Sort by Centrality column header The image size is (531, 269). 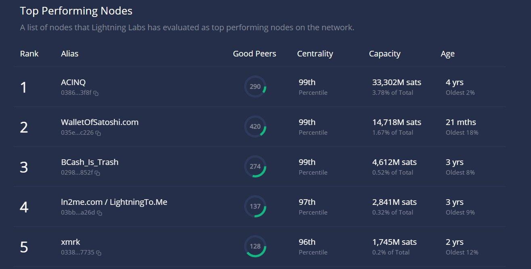click(315, 54)
